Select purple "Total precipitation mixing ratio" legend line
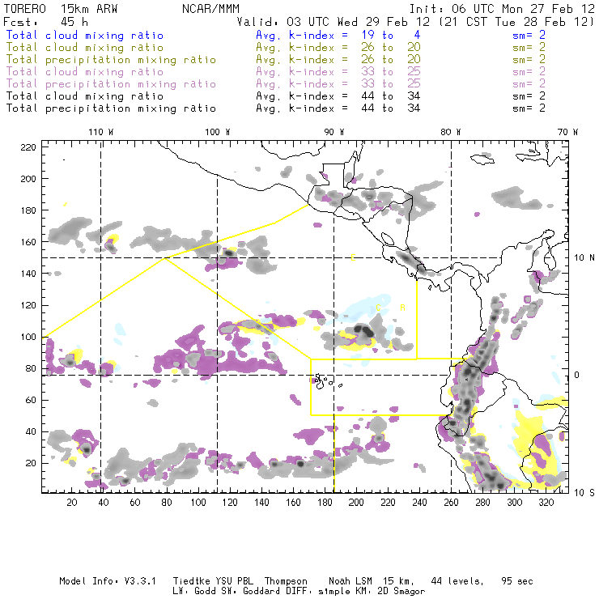The image size is (599, 599). tap(111, 84)
